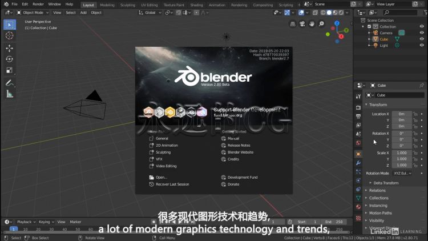The height and width of the screenshot is (241, 428).
Task: Open the Object Data properties tab
Action: [358, 198]
